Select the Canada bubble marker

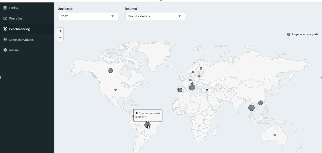tap(111, 71)
